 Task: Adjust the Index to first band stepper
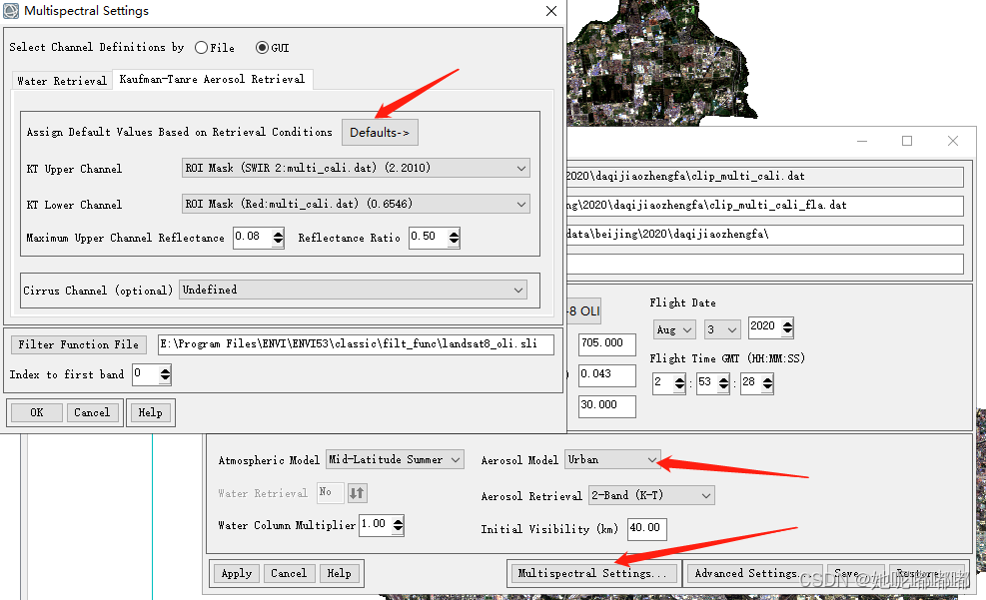pos(165,374)
